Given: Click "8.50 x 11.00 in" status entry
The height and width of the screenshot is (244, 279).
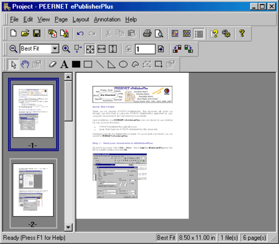Looking at the screenshot, I should 197,238.
